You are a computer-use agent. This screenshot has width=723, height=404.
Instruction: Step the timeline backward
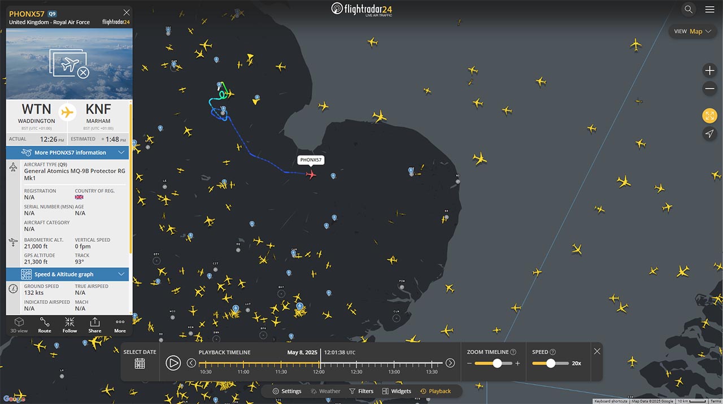click(x=191, y=363)
